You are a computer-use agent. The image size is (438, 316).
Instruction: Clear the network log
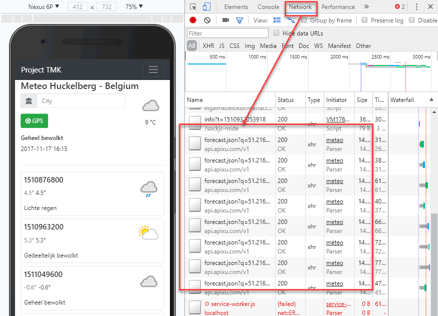click(x=207, y=20)
